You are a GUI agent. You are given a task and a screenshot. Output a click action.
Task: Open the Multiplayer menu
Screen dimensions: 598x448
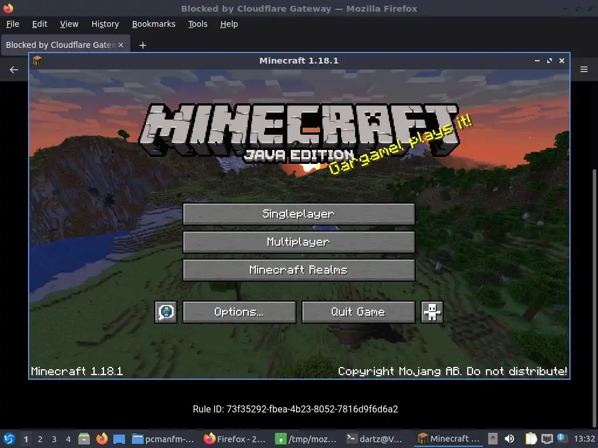point(298,242)
